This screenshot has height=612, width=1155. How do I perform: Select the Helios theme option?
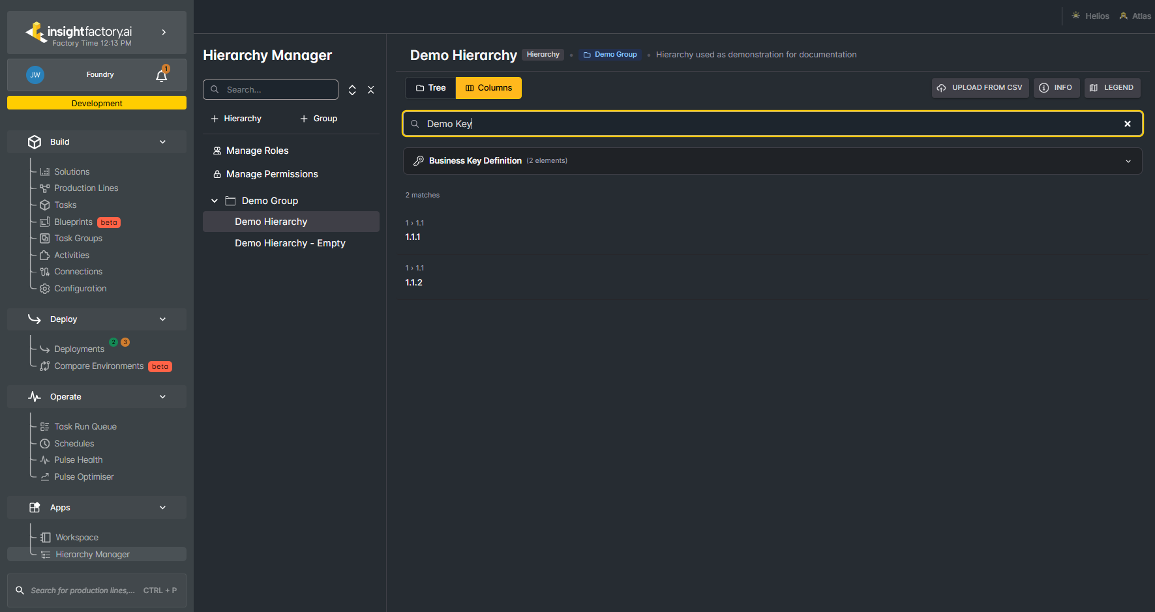pos(1090,16)
